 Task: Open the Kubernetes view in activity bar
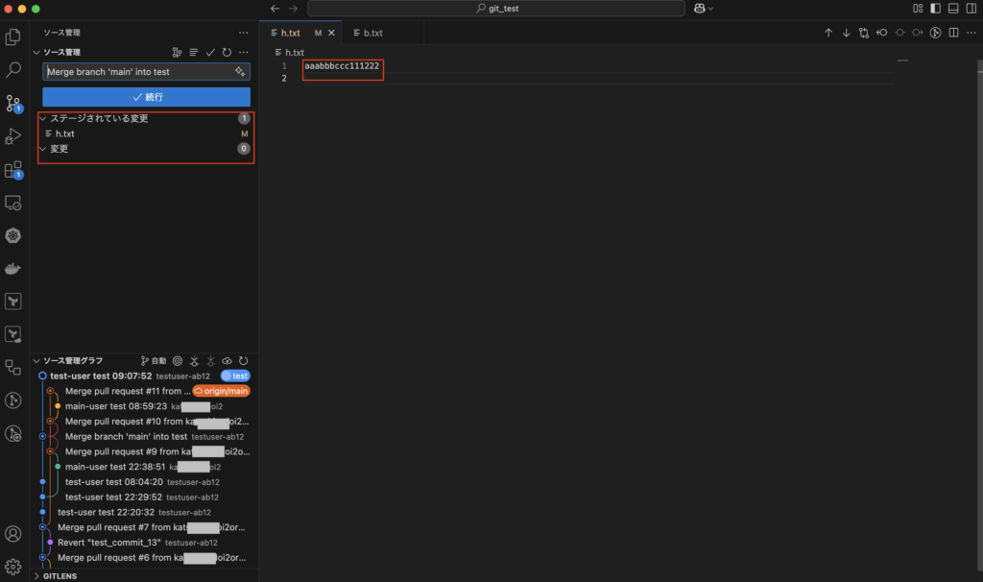pos(13,236)
